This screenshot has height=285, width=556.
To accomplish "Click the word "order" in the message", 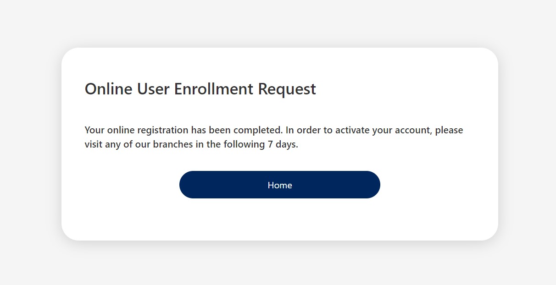I will (309, 130).
